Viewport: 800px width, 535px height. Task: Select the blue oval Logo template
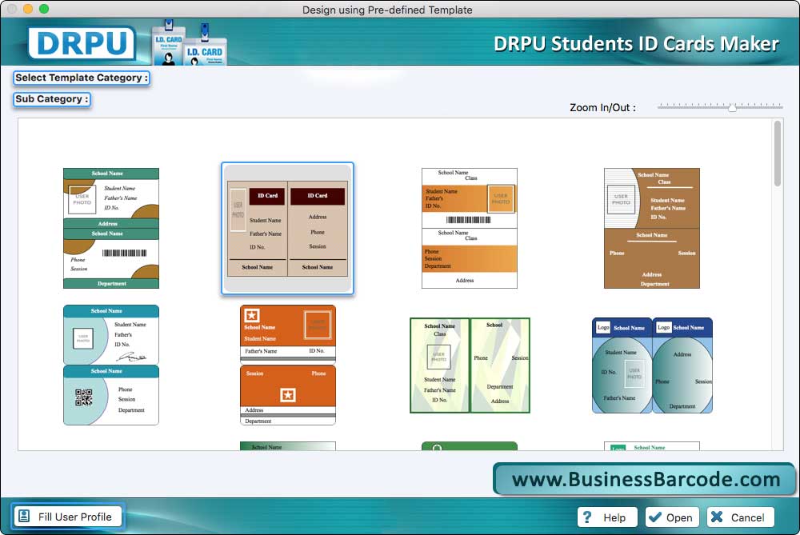coord(652,365)
